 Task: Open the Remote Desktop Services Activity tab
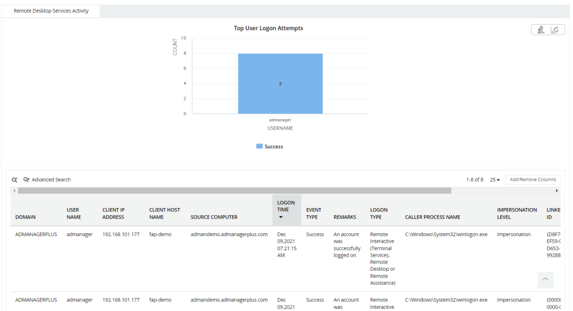[51, 11]
